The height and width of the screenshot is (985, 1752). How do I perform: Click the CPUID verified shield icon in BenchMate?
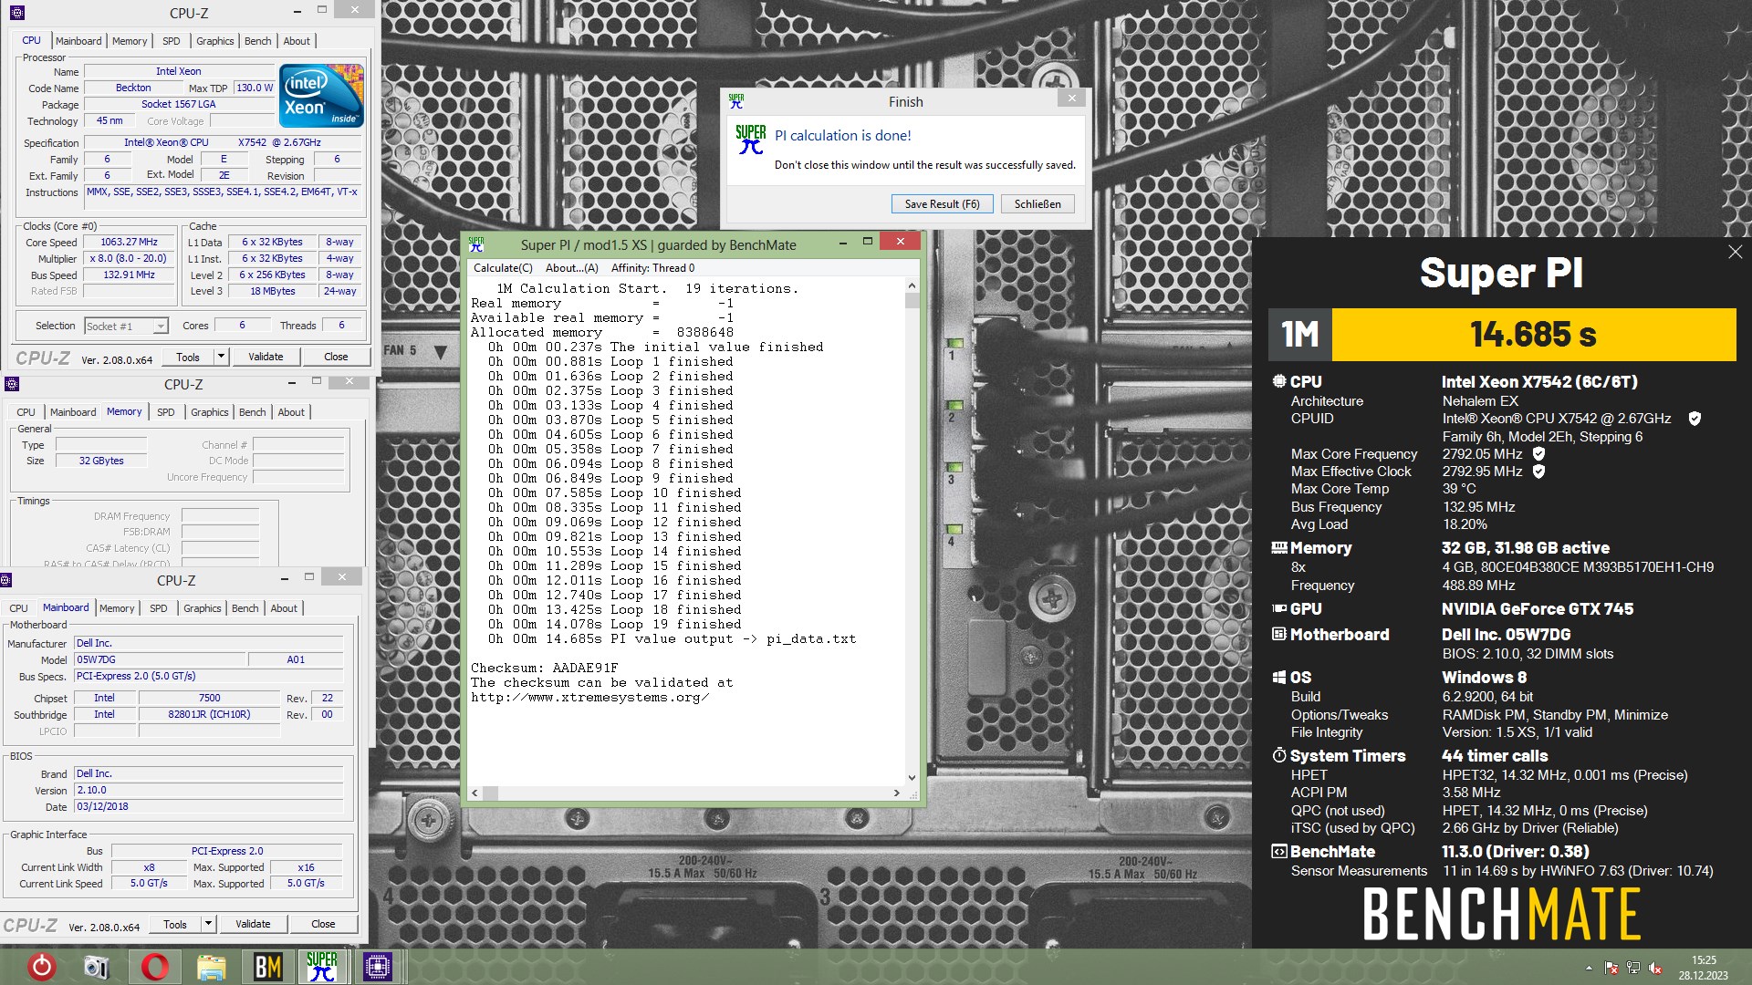pos(1695,419)
